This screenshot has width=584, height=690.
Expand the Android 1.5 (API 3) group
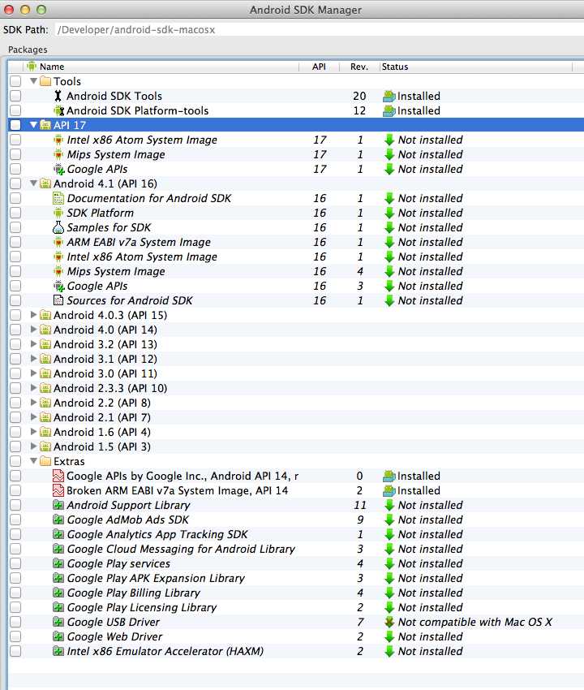[x=33, y=446]
